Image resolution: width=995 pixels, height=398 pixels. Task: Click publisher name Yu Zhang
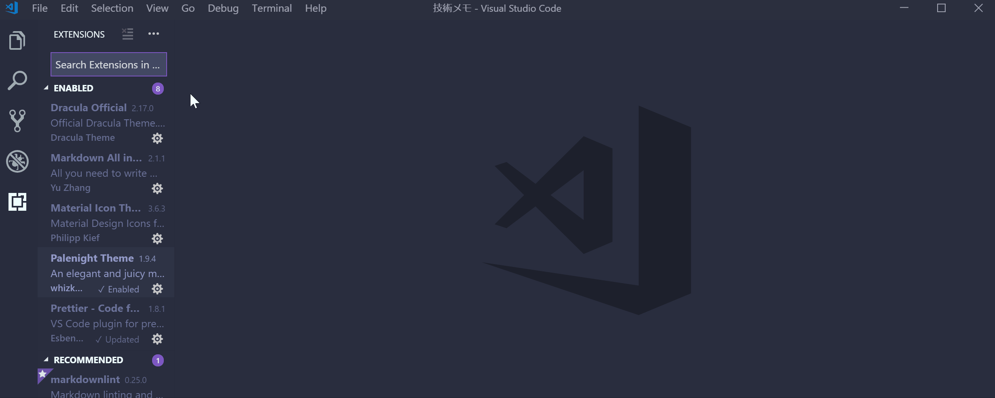(x=70, y=188)
